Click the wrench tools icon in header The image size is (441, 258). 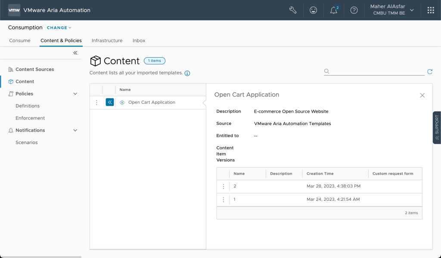(x=293, y=10)
